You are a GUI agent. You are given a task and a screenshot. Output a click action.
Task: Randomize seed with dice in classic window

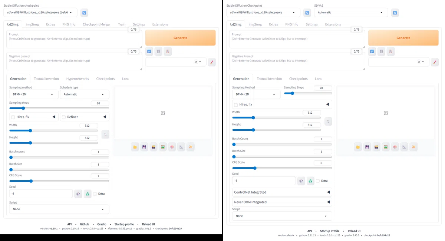(x=301, y=181)
